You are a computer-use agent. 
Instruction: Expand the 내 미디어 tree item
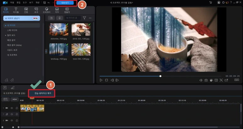[x=6, y=25]
